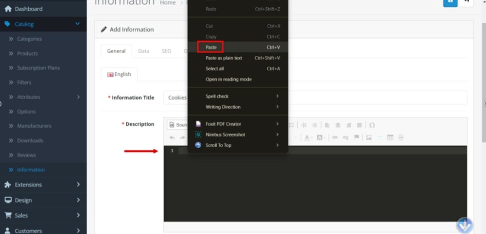The image size is (486, 234).
Task: Center-align text in the editor
Action: [338, 125]
